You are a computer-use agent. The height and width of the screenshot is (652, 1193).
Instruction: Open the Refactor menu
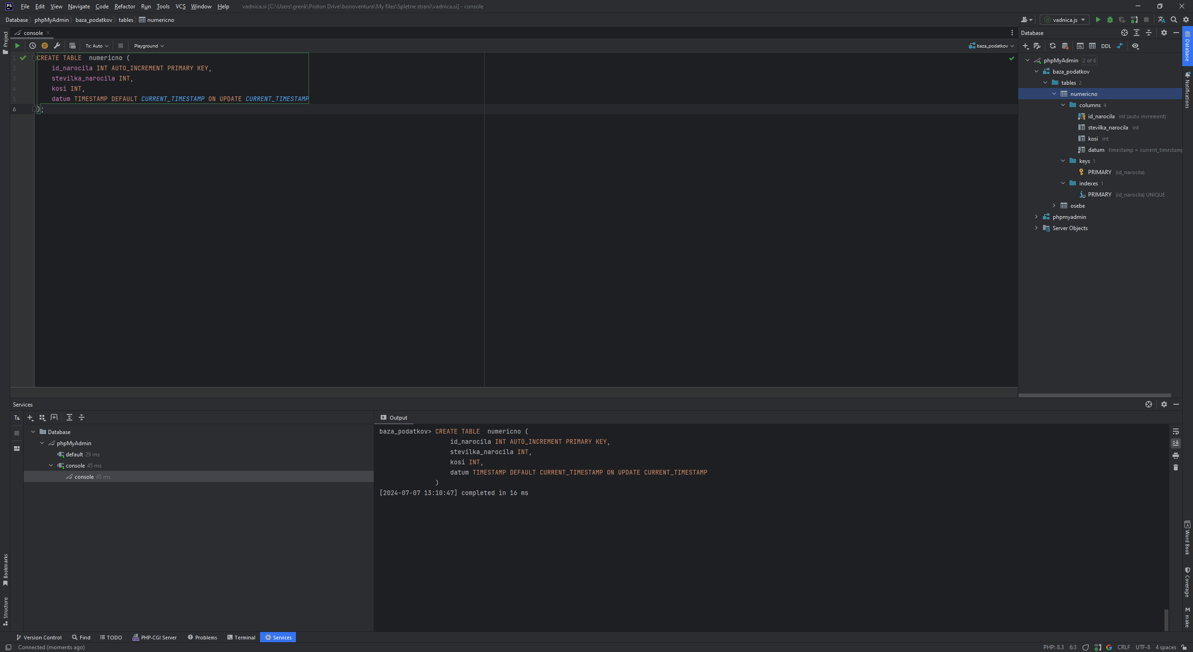(124, 7)
